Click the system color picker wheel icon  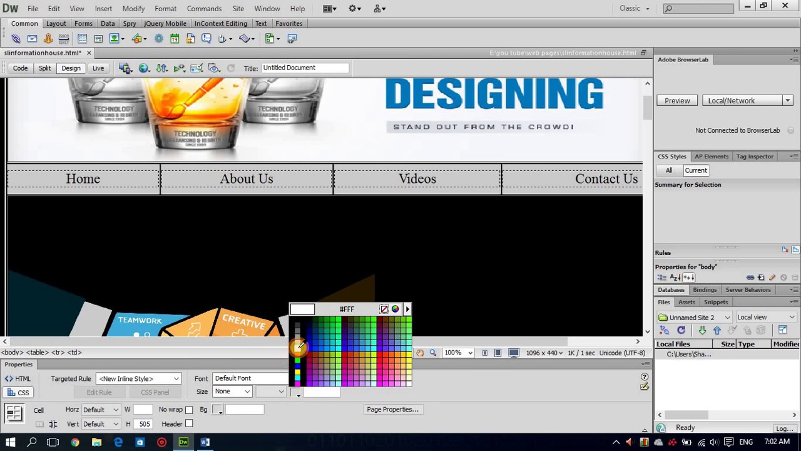click(x=395, y=309)
